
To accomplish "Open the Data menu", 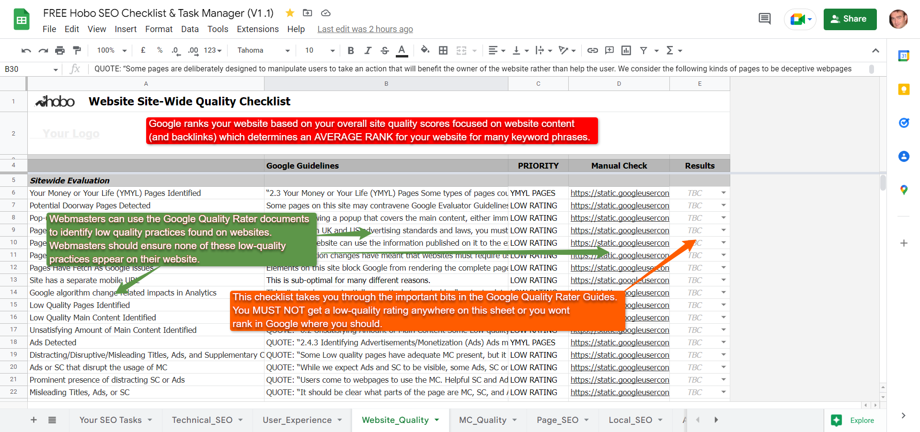I will (190, 29).
